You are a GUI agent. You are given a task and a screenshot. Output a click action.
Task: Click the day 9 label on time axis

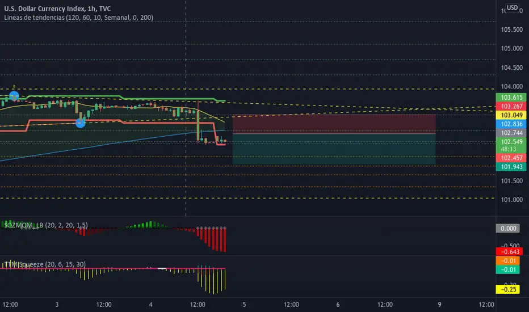tap(439, 305)
